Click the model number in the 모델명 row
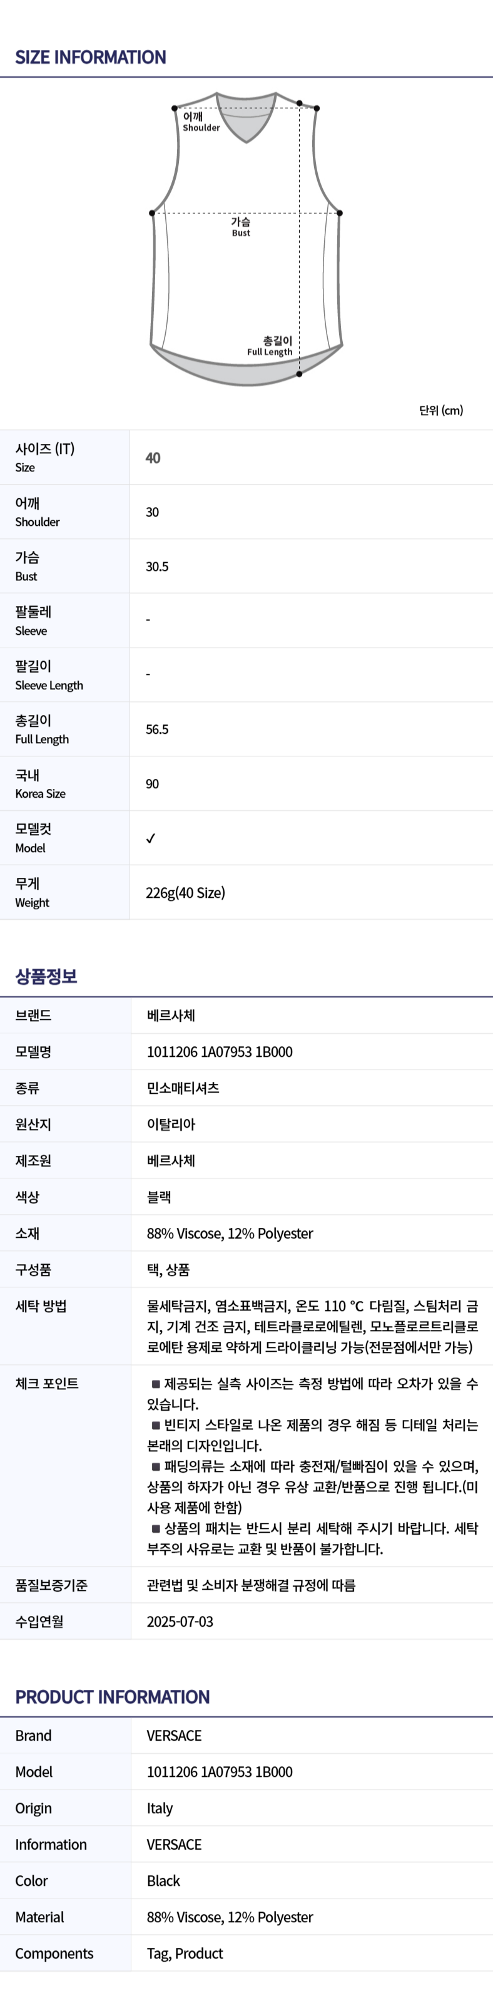 (x=220, y=1052)
